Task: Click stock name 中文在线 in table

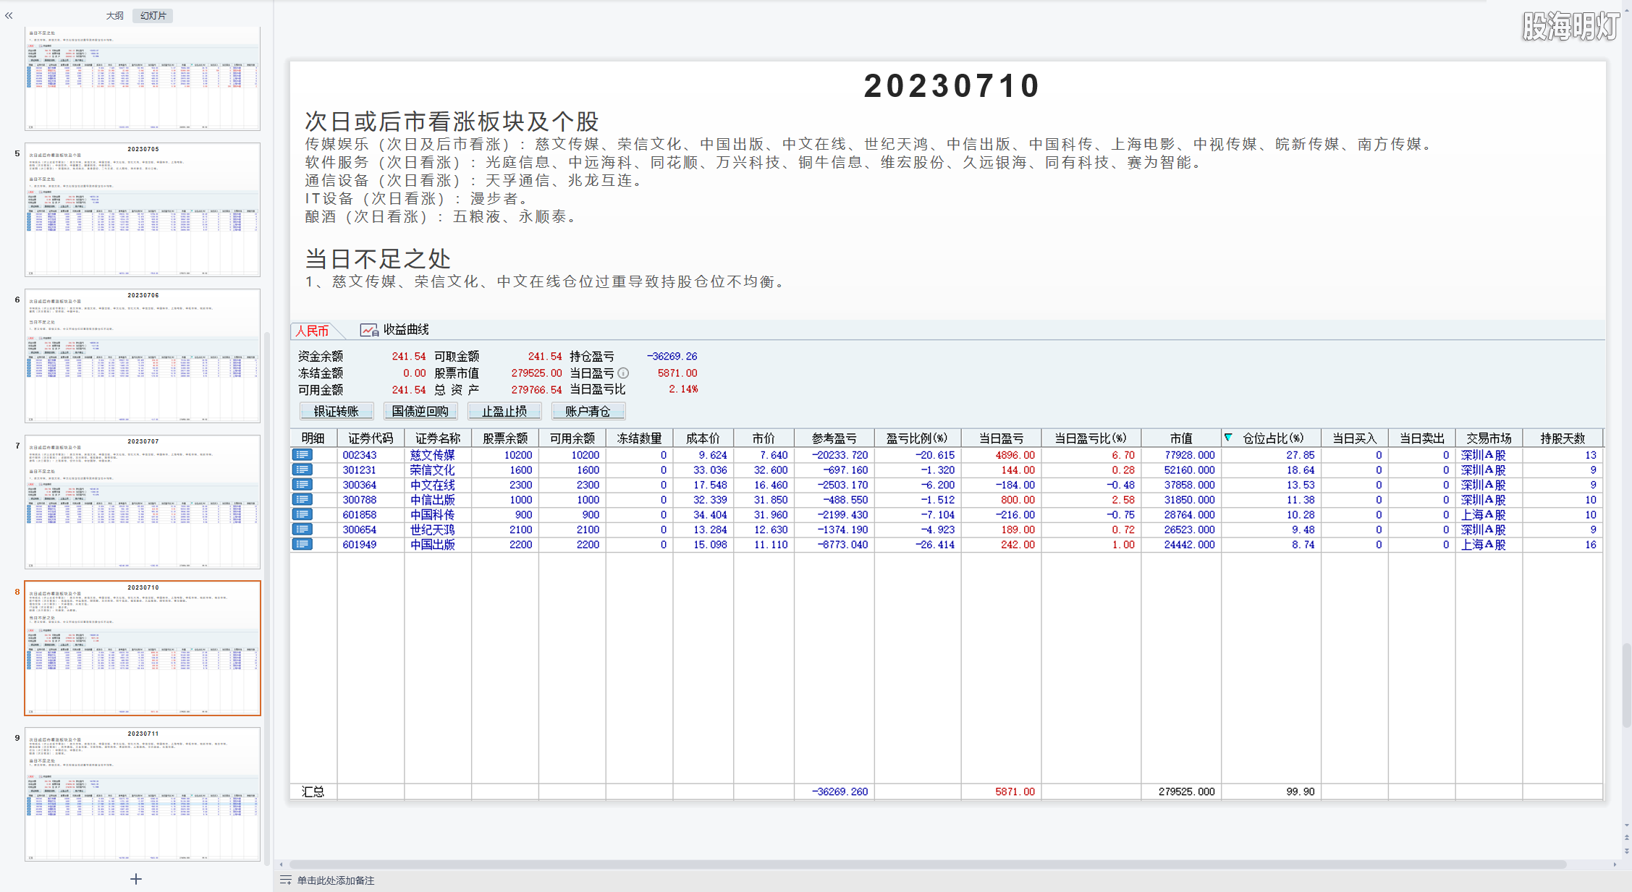Action: pyautogui.click(x=433, y=485)
